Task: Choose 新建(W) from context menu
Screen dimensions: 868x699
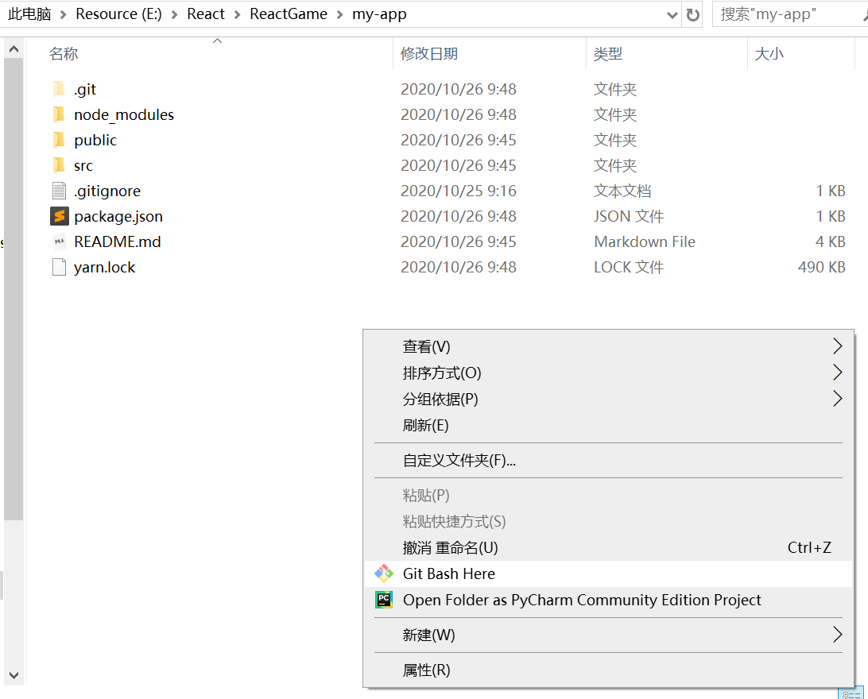Action: coord(608,635)
